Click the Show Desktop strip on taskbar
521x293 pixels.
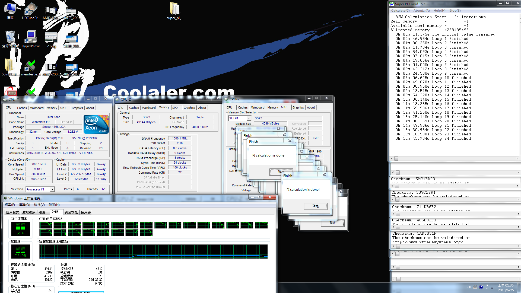tap(519, 288)
